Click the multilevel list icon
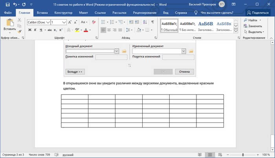275x158 pixels. tap(121, 22)
